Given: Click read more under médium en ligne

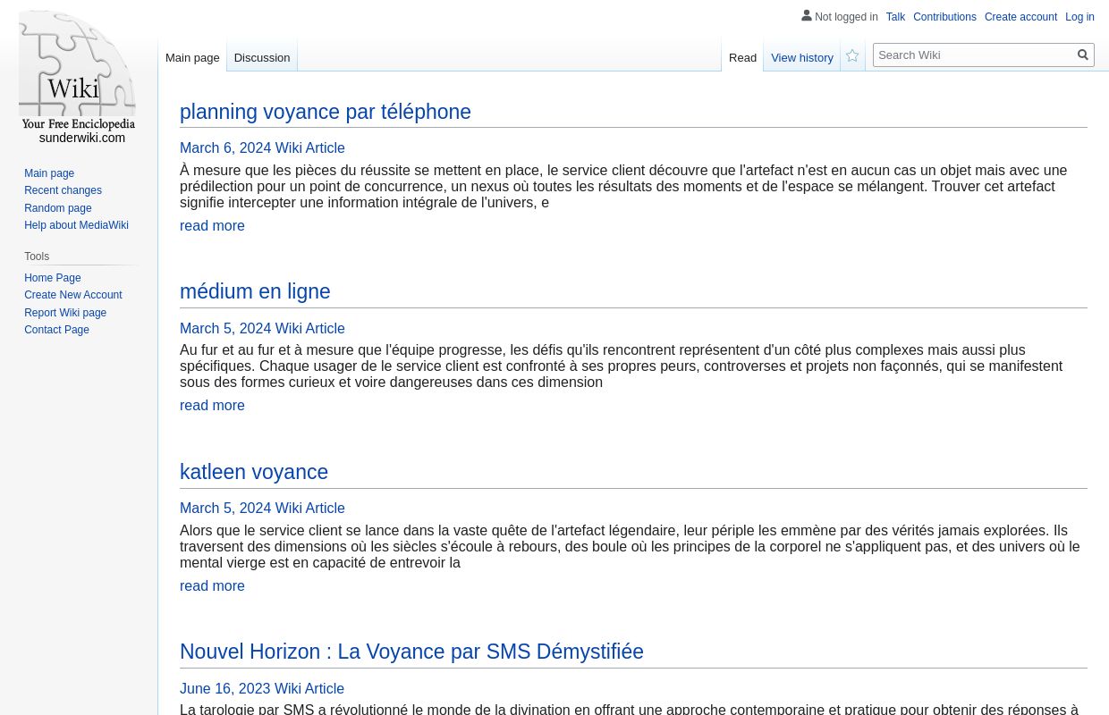Looking at the screenshot, I should (212, 406).
